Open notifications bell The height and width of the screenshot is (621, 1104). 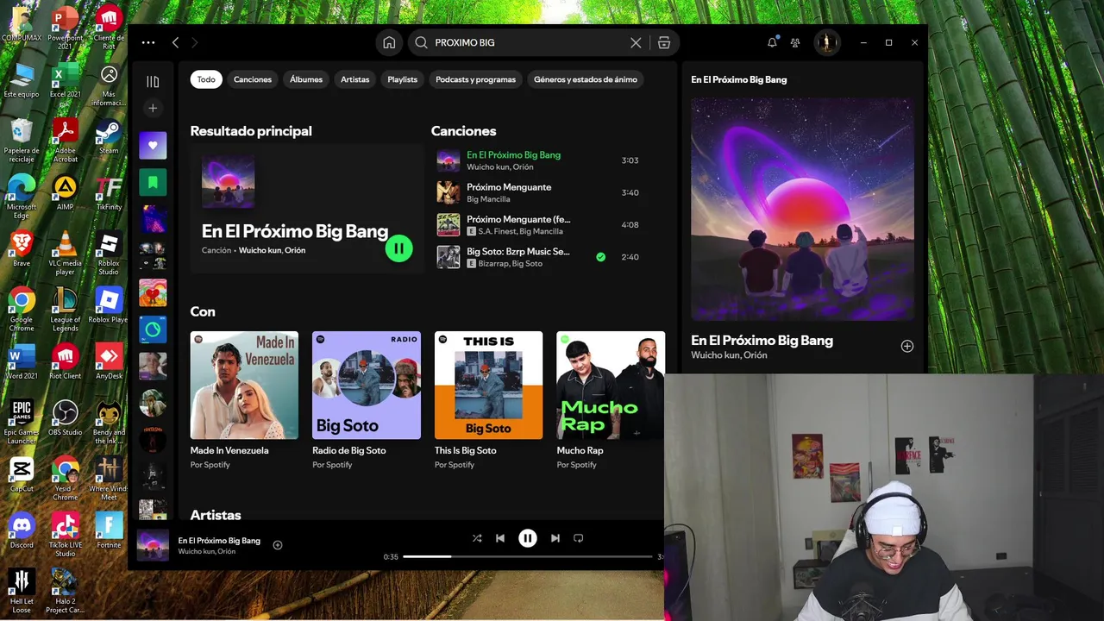pyautogui.click(x=772, y=42)
